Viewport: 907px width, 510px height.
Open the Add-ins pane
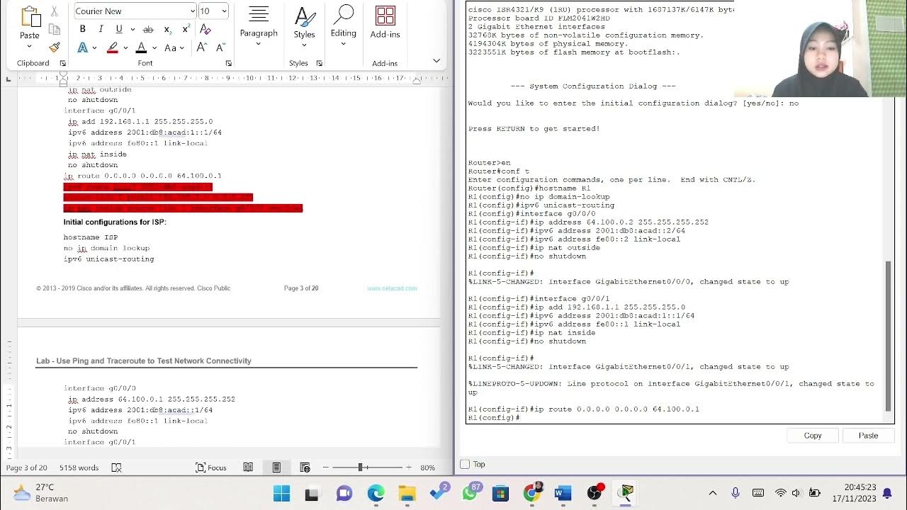385,23
